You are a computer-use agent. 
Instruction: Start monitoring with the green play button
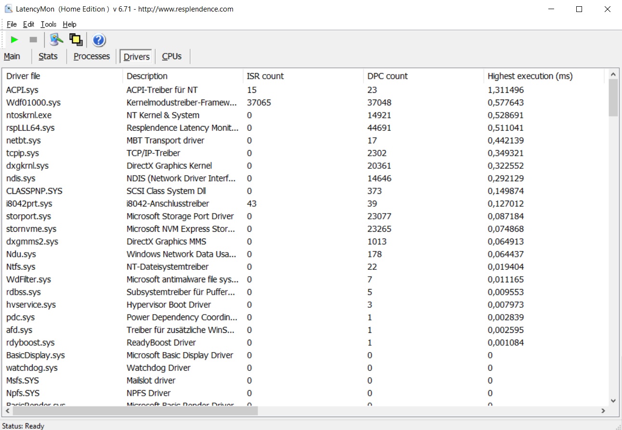click(14, 40)
